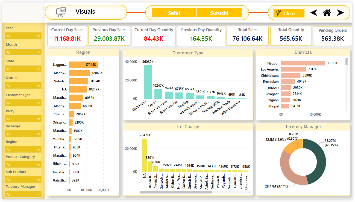Click the forward arrow navigation icon
Screen dimensions: 355x202
[x=340, y=13]
